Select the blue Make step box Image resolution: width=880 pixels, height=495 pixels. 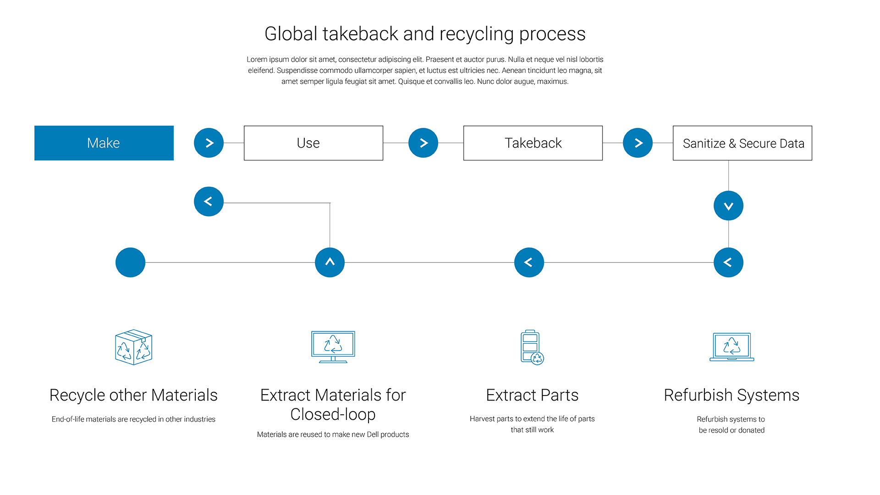(x=104, y=143)
